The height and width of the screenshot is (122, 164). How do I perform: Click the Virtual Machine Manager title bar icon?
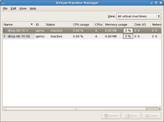click(x=3, y=3)
